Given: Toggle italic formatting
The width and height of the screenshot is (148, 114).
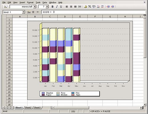Looking at the screenshot, I should 57,7.
